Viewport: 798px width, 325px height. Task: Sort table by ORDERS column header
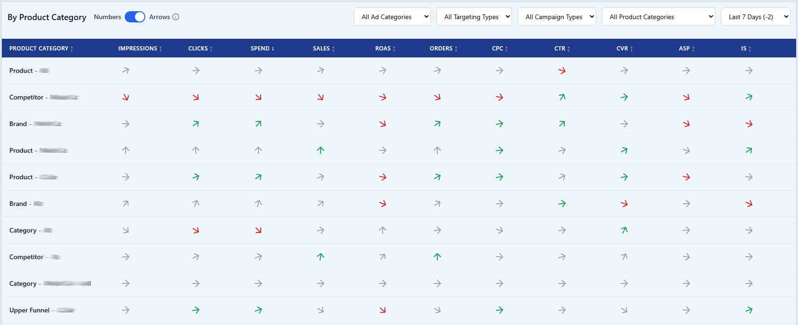click(441, 49)
